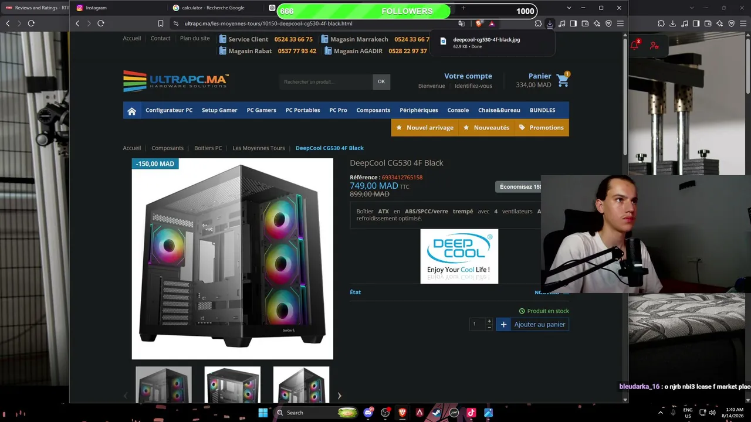751x422 pixels.
Task: Click the Nouveautés button
Action: (x=486, y=128)
